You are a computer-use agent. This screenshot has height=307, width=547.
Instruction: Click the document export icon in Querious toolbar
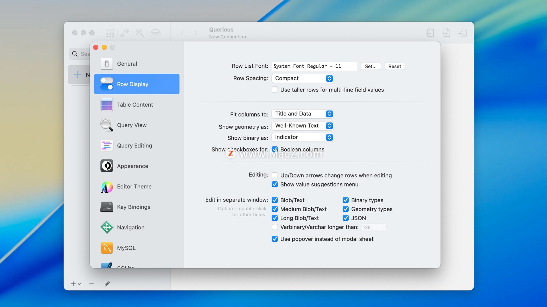coord(446,33)
